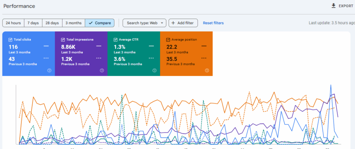Open the Search type: Web dropdown

[x=144, y=23]
